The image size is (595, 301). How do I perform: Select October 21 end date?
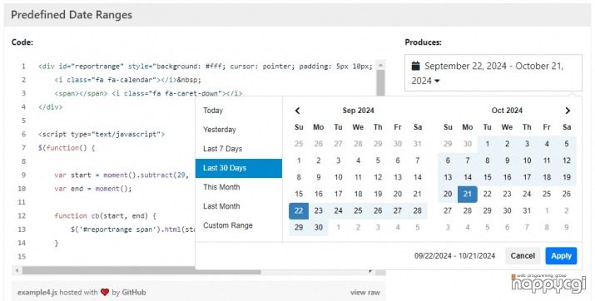468,194
